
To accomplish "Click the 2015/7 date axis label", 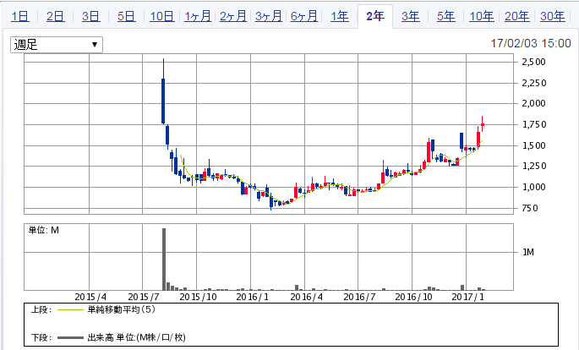I will [144, 297].
